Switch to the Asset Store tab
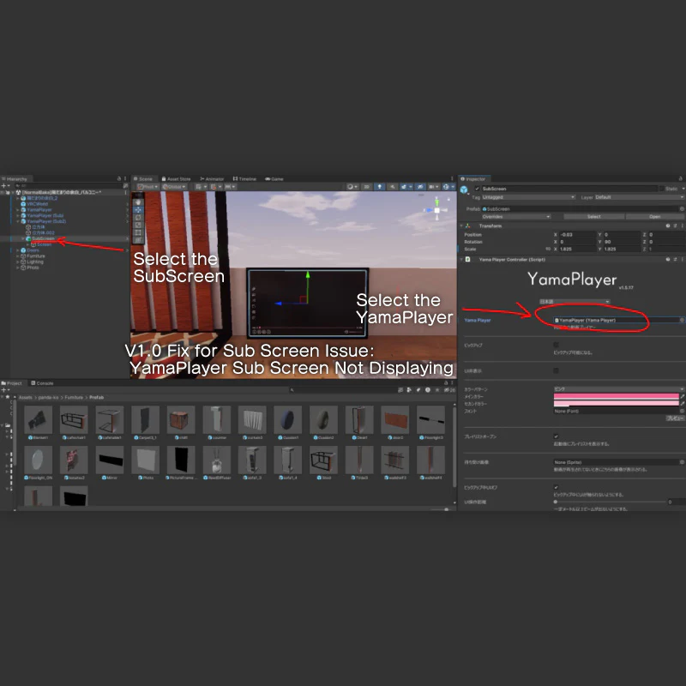Viewport: 686px width, 686px height. point(176,179)
